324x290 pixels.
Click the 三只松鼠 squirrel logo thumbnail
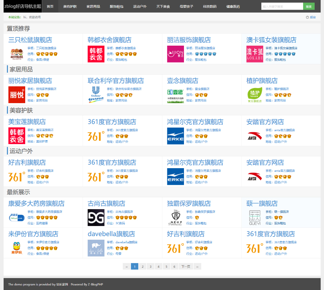[17, 54]
